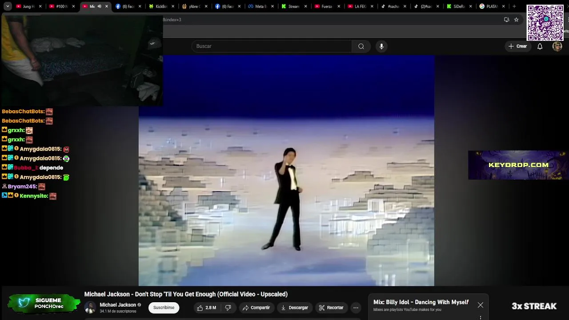Click the Michael Jackson channel avatar
This screenshot has height=320, width=569.
(x=90, y=308)
